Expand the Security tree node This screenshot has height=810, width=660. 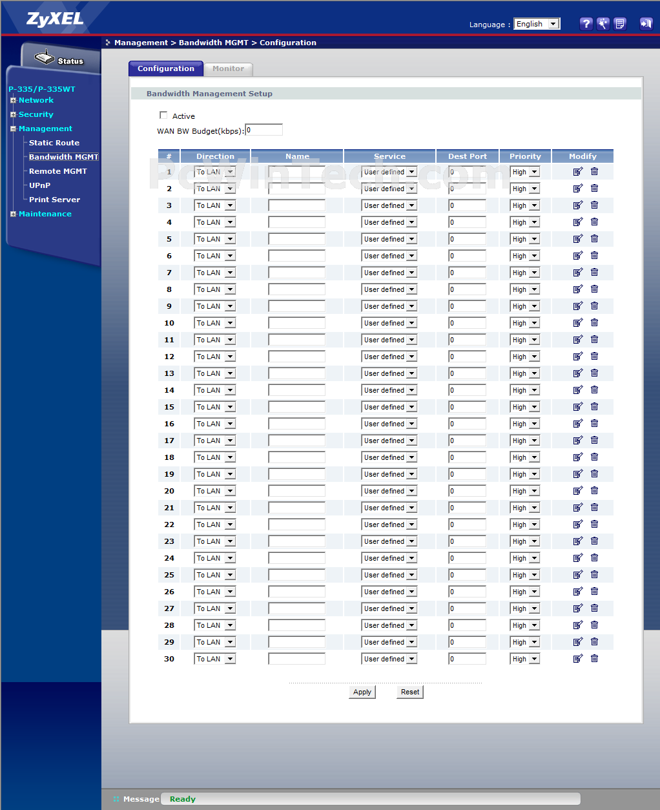click(x=13, y=114)
